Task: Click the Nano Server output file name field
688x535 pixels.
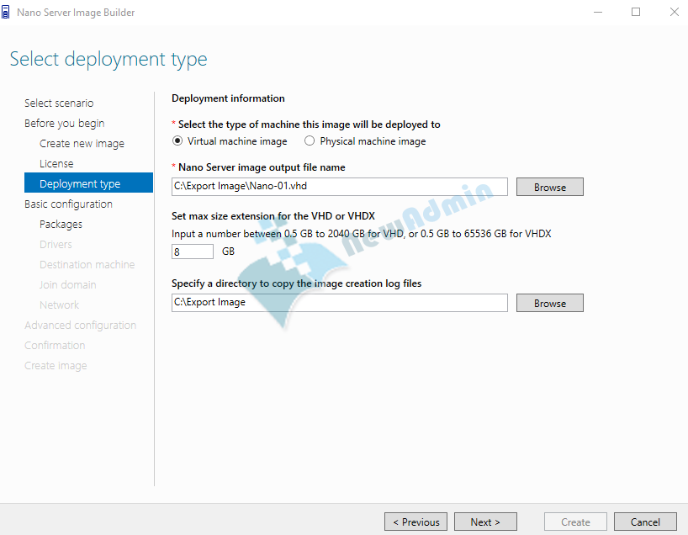Action: click(339, 187)
